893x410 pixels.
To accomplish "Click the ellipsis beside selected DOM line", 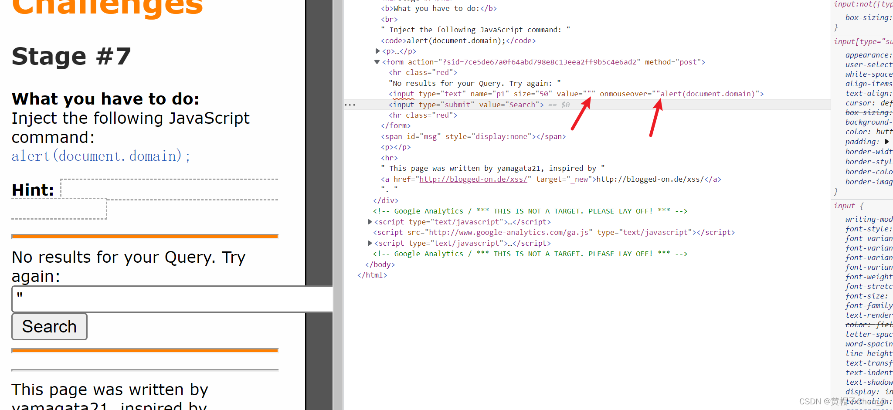I will coord(350,105).
